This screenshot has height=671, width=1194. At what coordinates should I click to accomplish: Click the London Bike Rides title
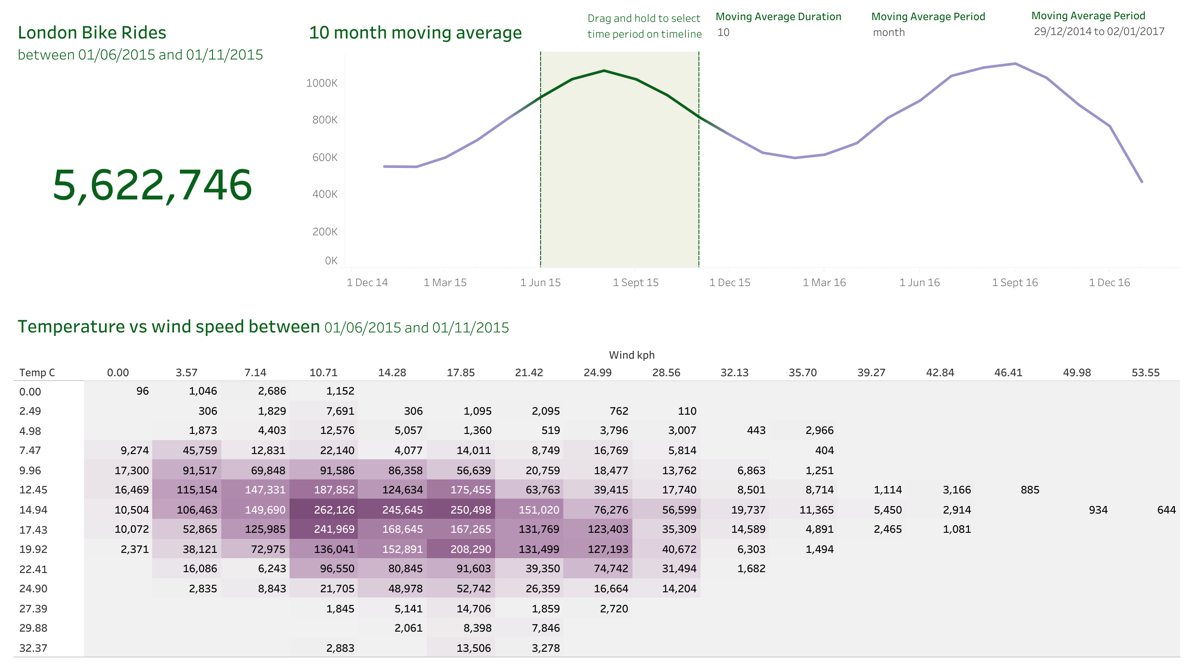coord(92,32)
